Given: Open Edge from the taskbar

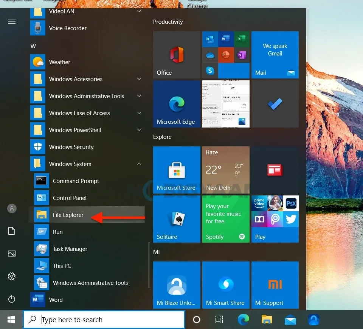Looking at the screenshot, I should click(x=243, y=320).
